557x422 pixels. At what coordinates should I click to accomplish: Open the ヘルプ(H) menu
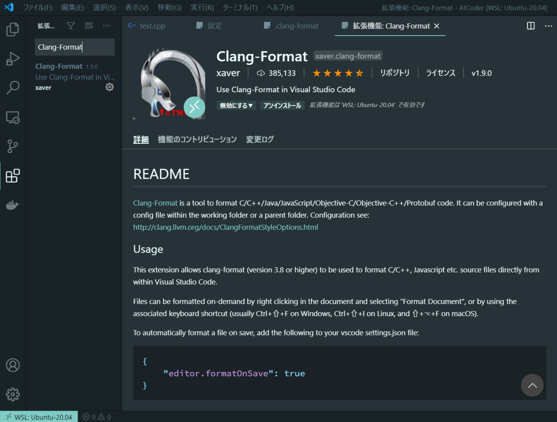pyautogui.click(x=280, y=7)
